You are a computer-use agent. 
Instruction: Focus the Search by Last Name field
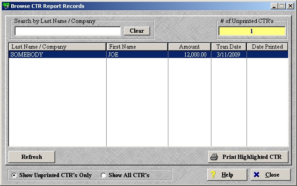tap(68, 31)
